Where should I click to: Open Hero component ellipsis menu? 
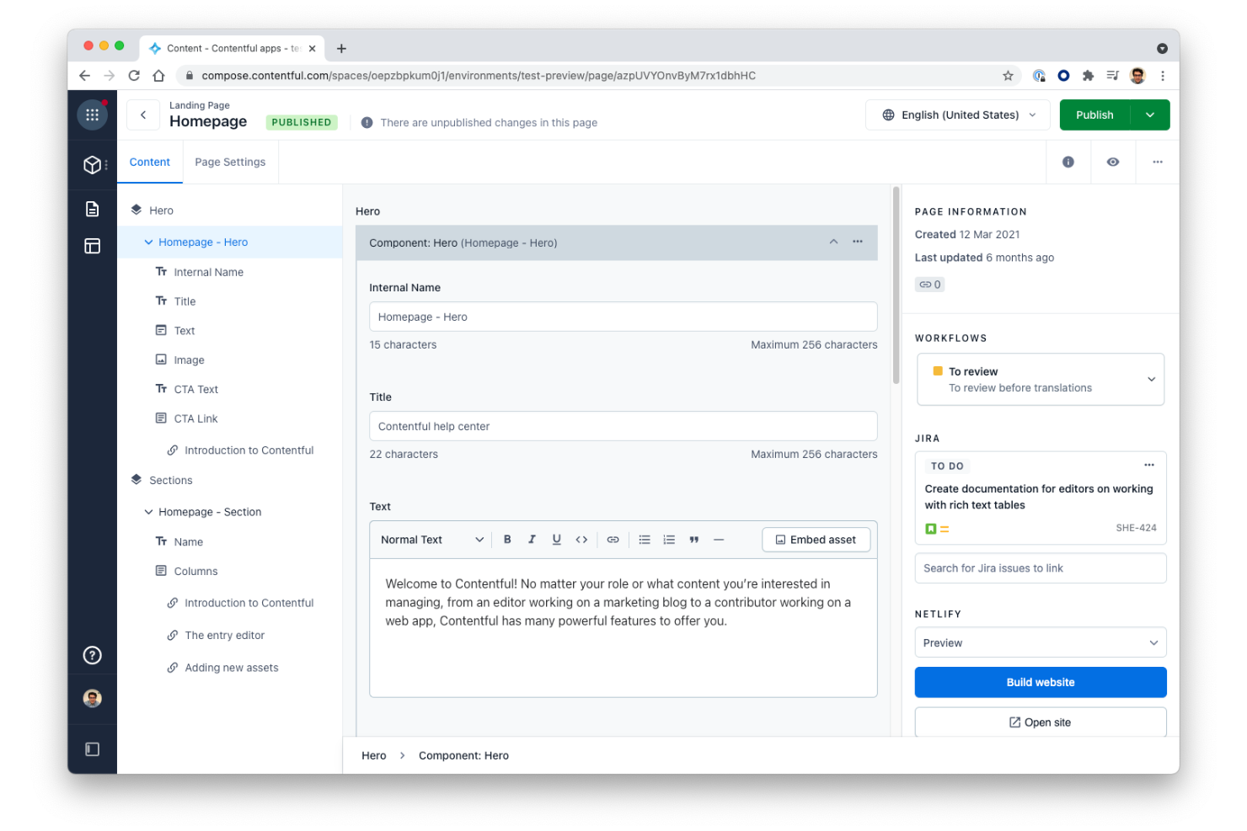(x=858, y=242)
